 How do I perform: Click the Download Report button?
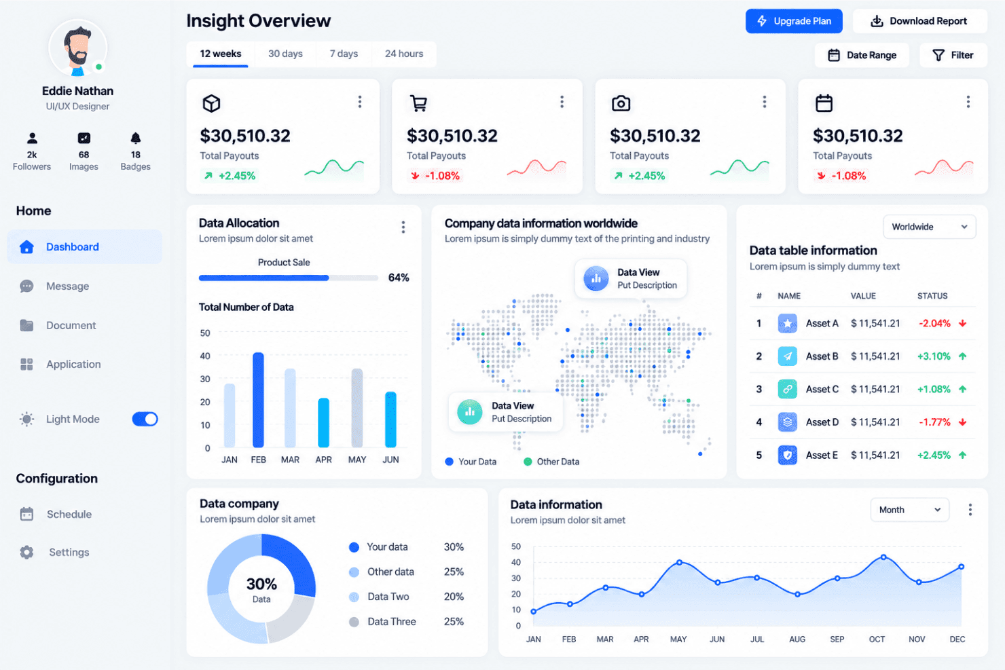[919, 21]
